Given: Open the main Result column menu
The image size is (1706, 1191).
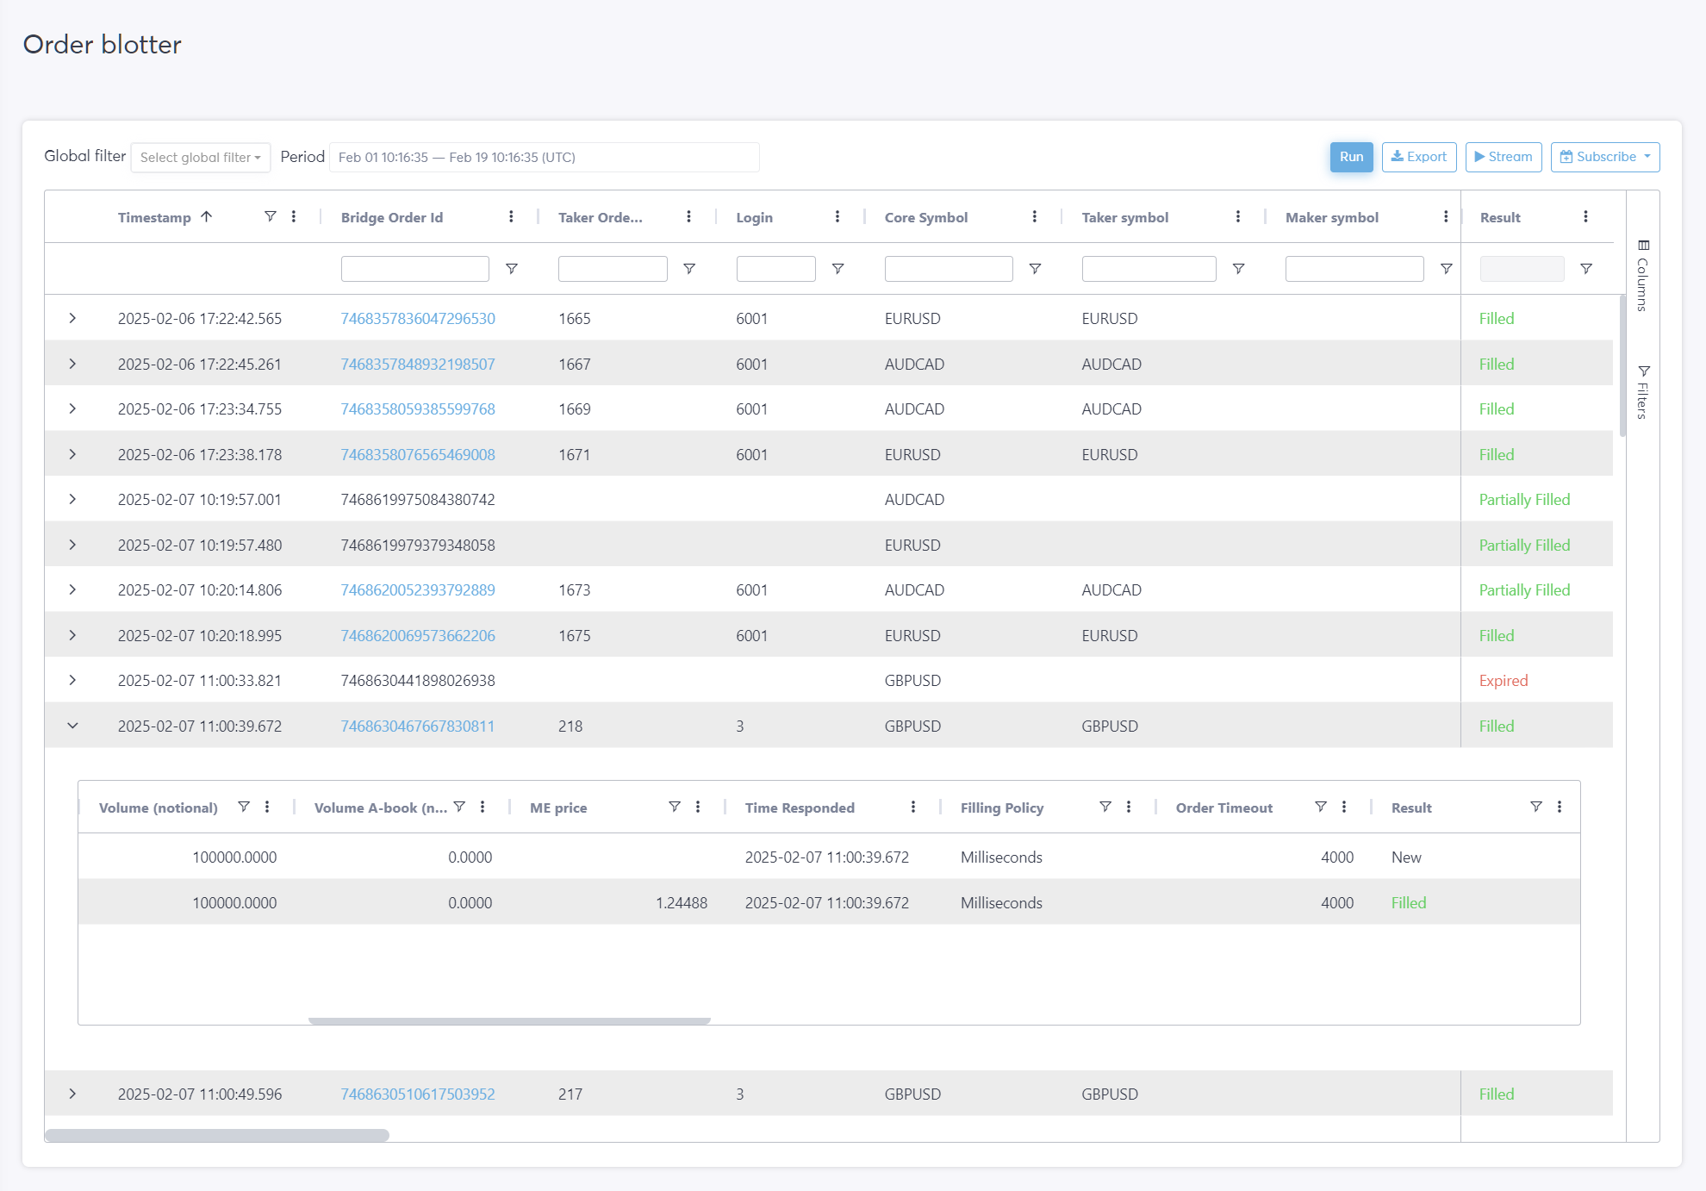Looking at the screenshot, I should (x=1585, y=216).
